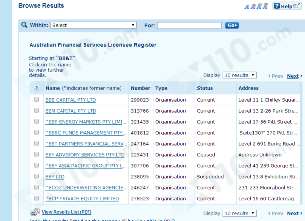Open BBN CAPITAL PTY LTD details
This screenshot has height=221, width=305.
pos(71,111)
